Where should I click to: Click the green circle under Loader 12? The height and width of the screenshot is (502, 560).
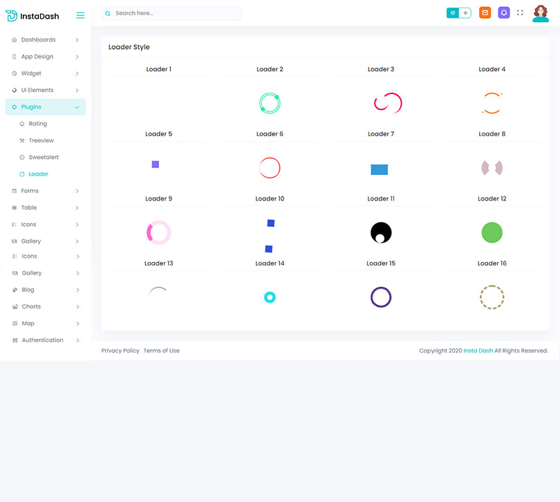492,232
